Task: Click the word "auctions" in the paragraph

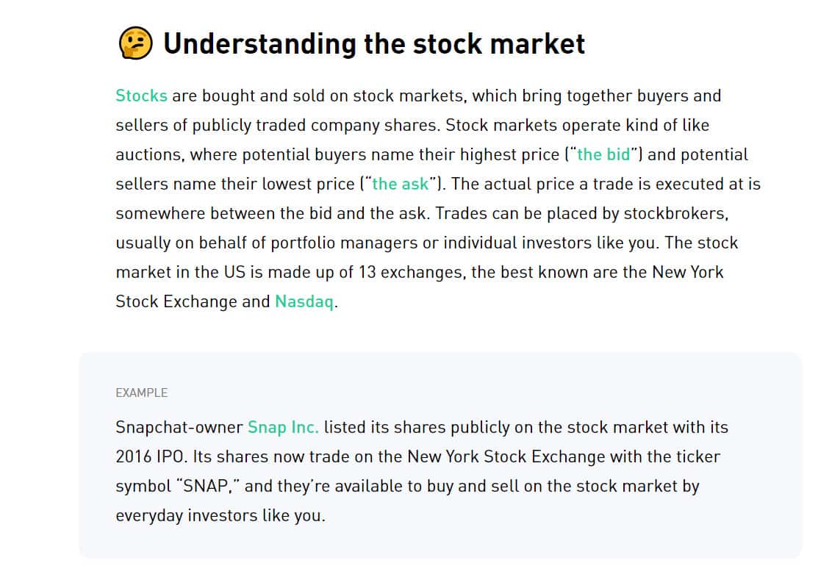Action: [x=147, y=154]
